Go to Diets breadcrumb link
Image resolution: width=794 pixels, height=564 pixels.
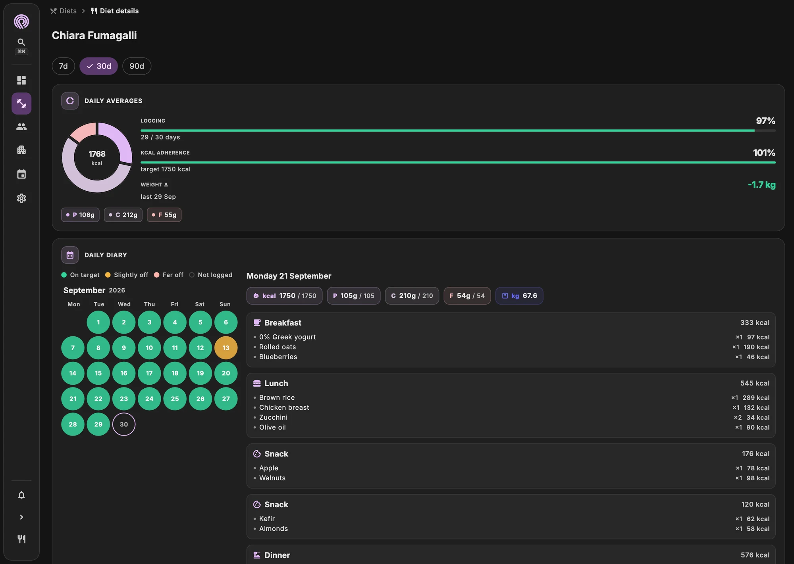[64, 11]
